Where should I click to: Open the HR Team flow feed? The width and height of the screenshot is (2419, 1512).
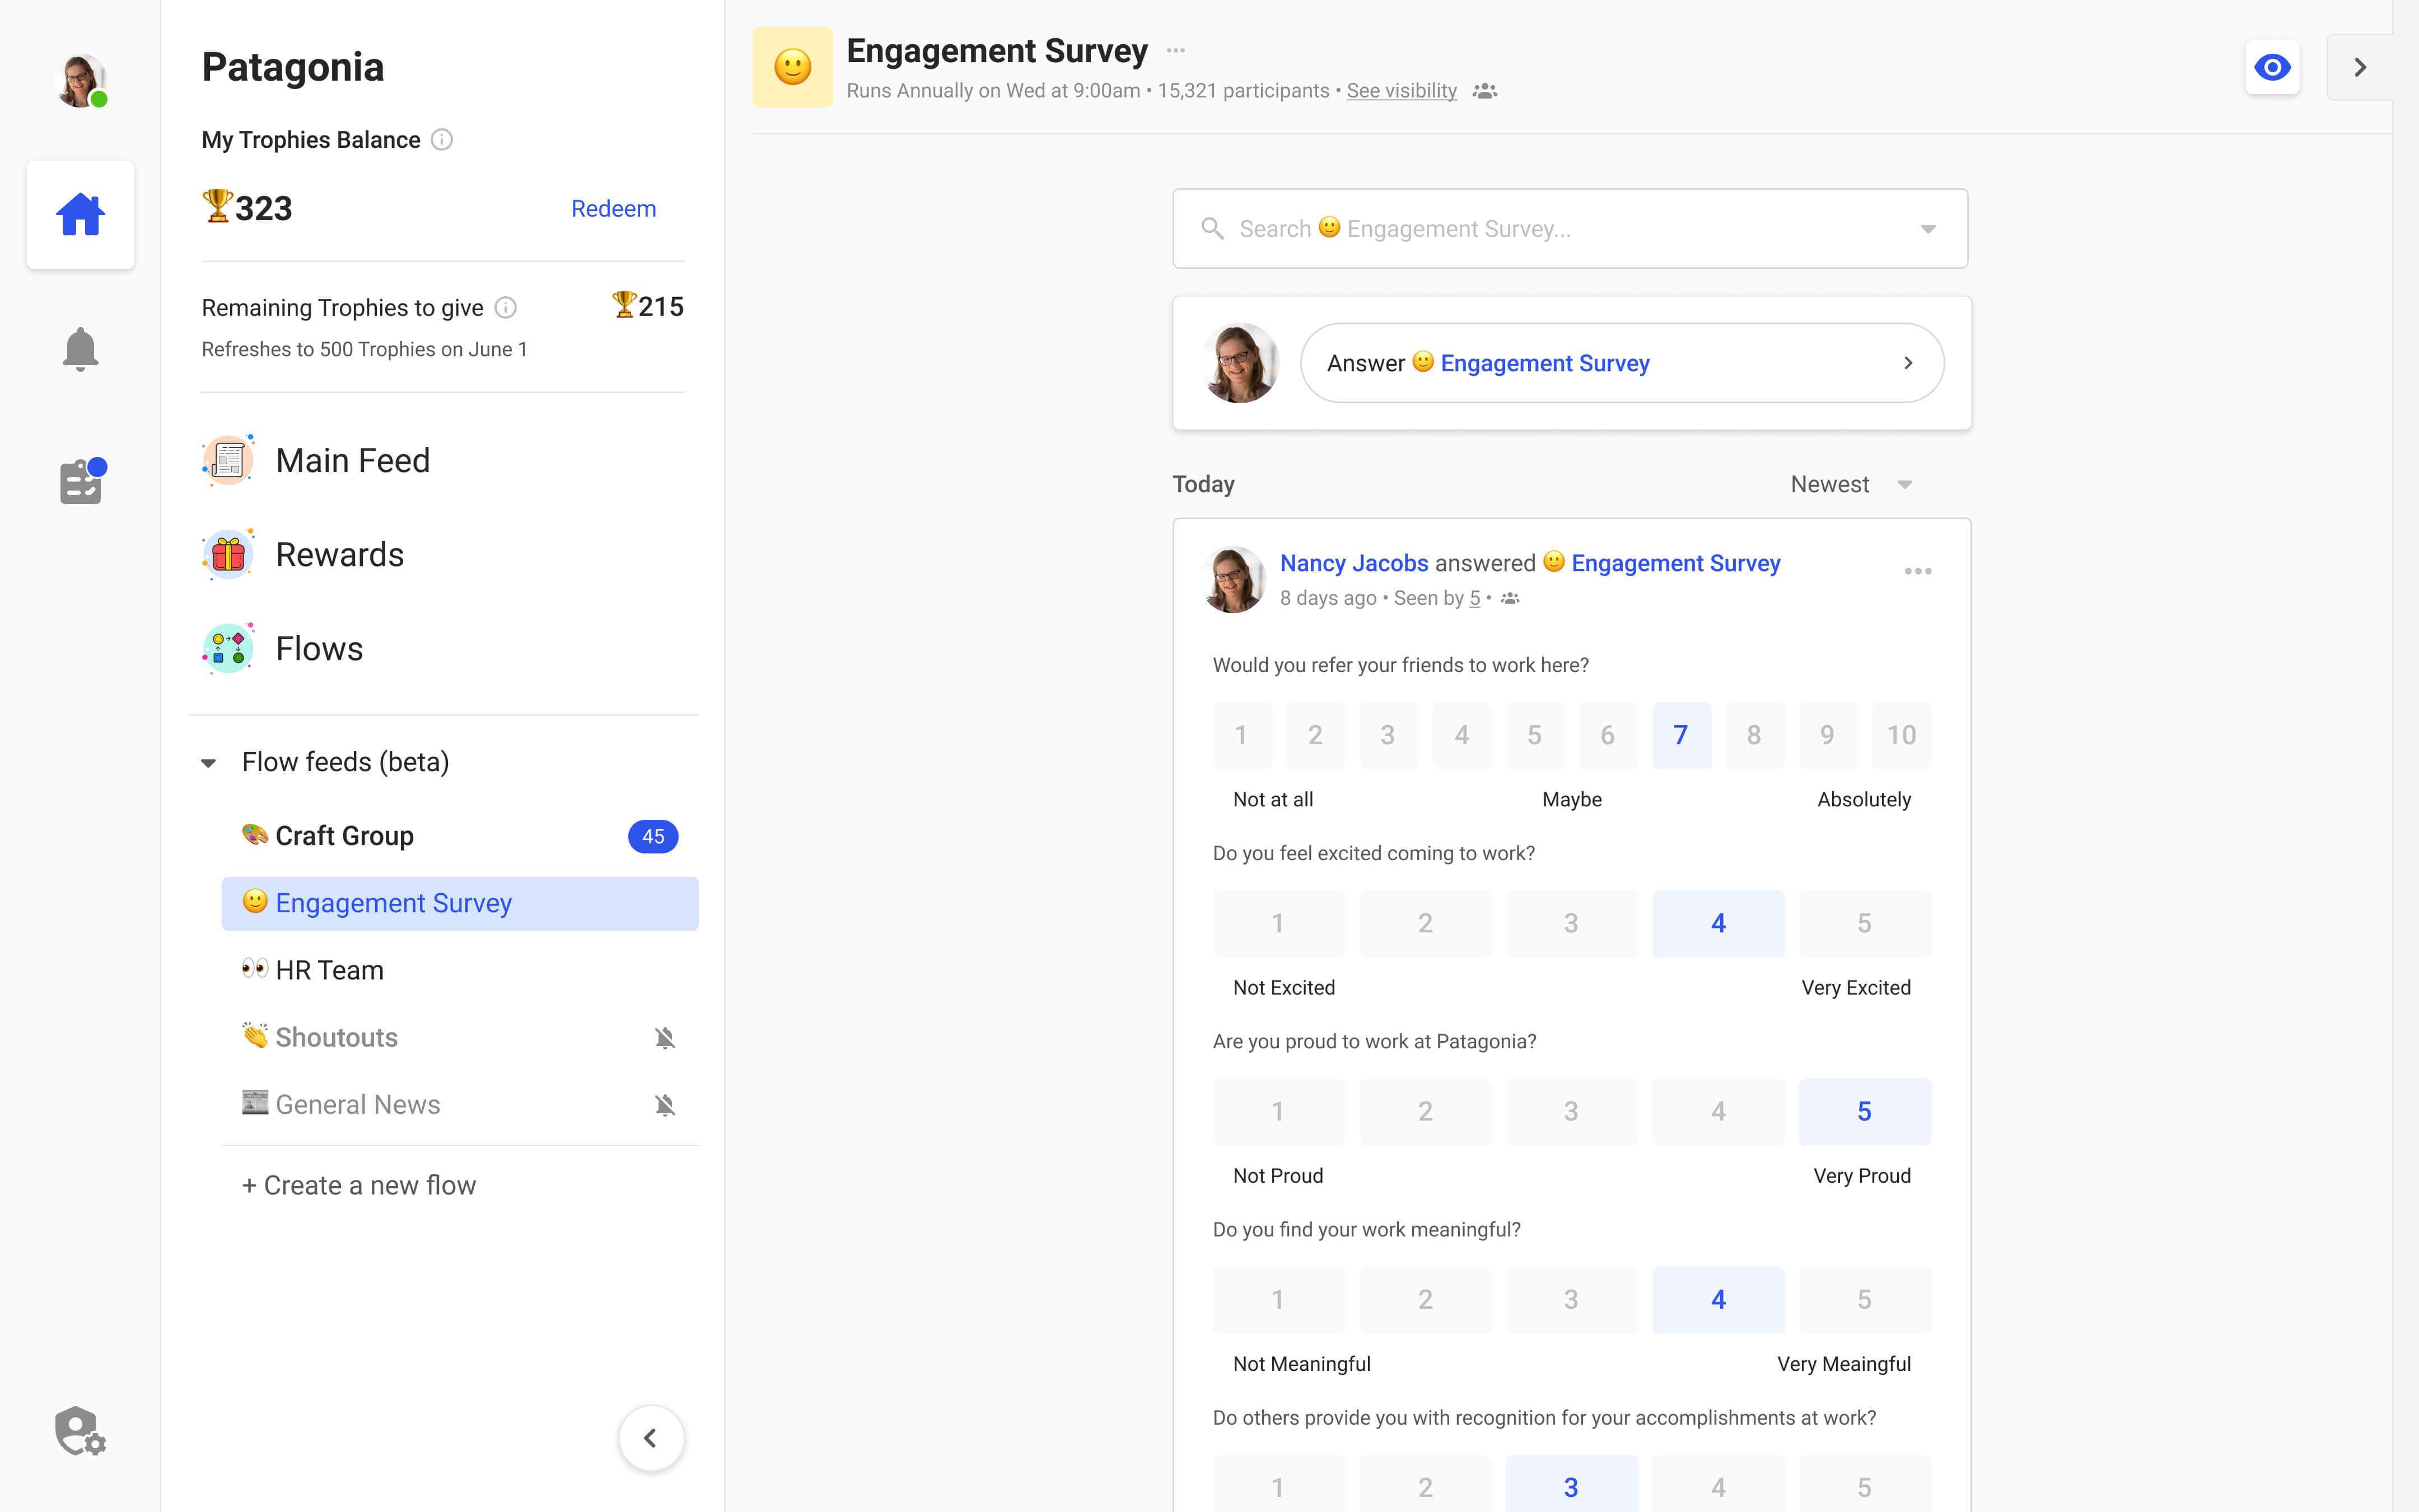(460, 970)
